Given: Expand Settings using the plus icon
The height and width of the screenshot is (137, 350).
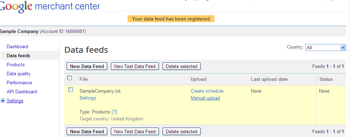Looking at the screenshot, I should pyautogui.click(x=3, y=101).
